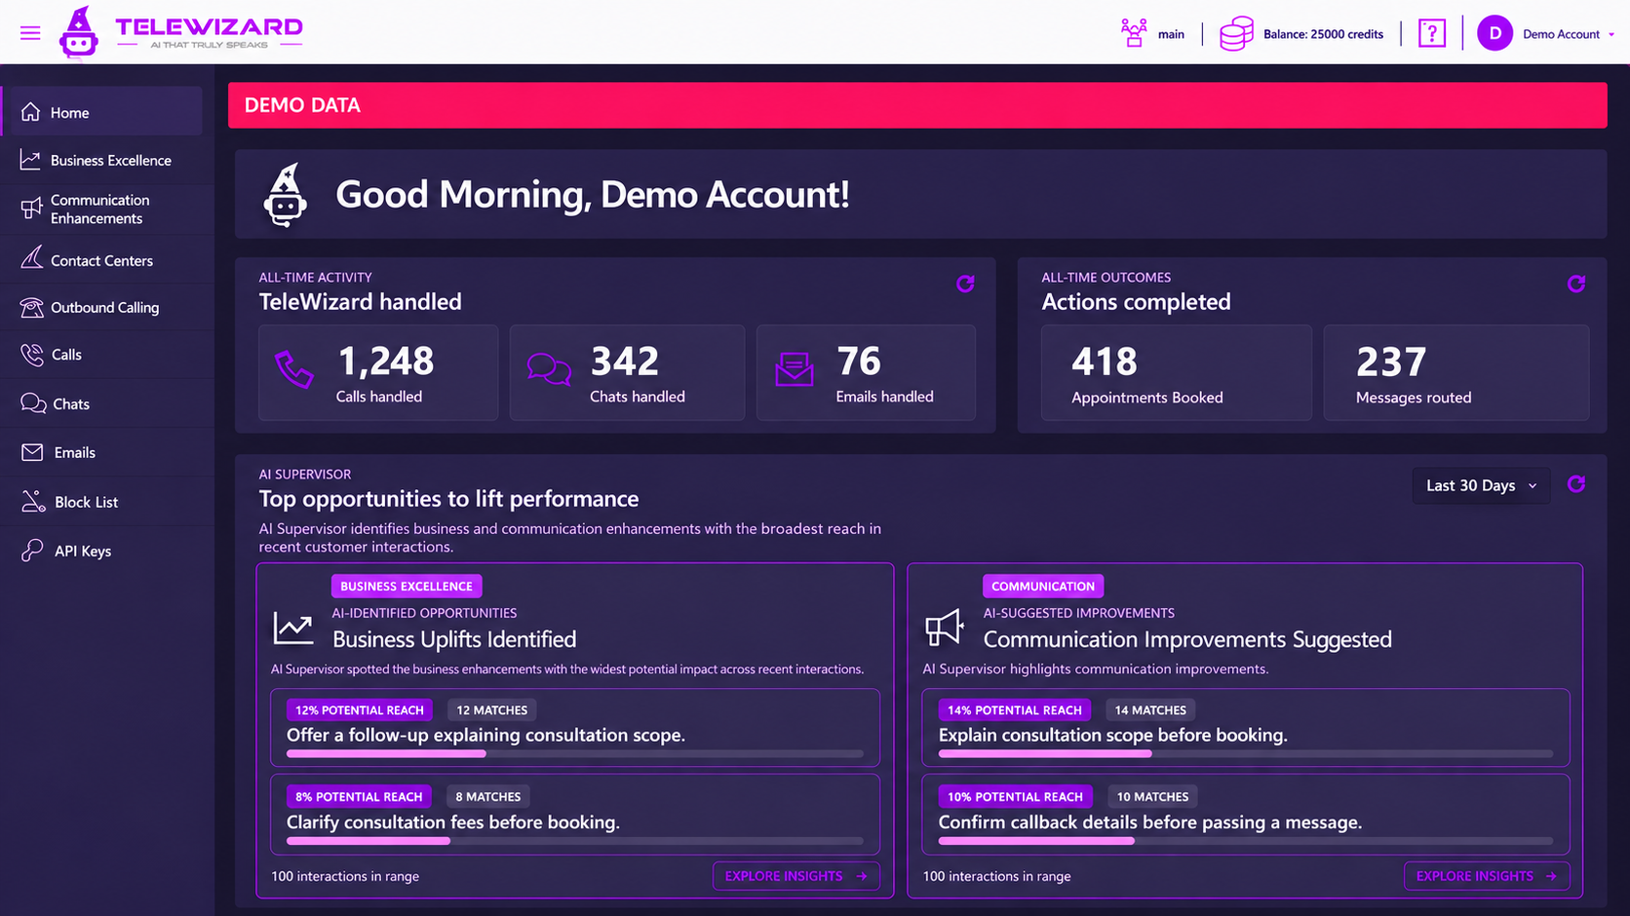Viewport: 1630px width, 916px height.
Task: Click the Demo Account avatar circle
Action: (x=1494, y=33)
